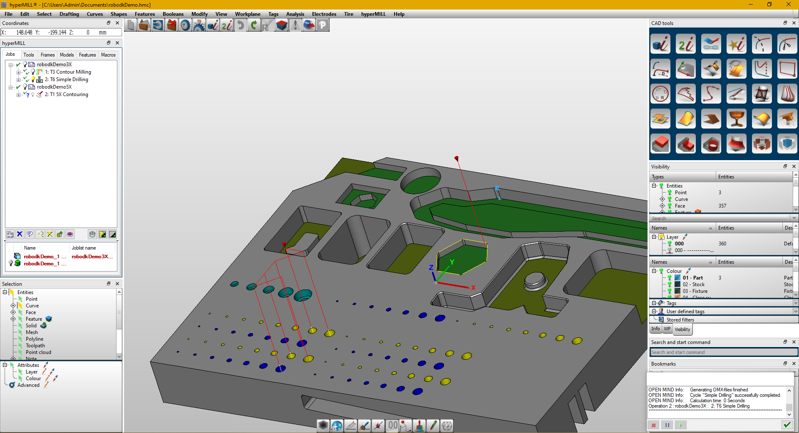Click the Undo arrow in the toolbar
Image resolution: width=799 pixels, height=433 pixels.
click(241, 25)
